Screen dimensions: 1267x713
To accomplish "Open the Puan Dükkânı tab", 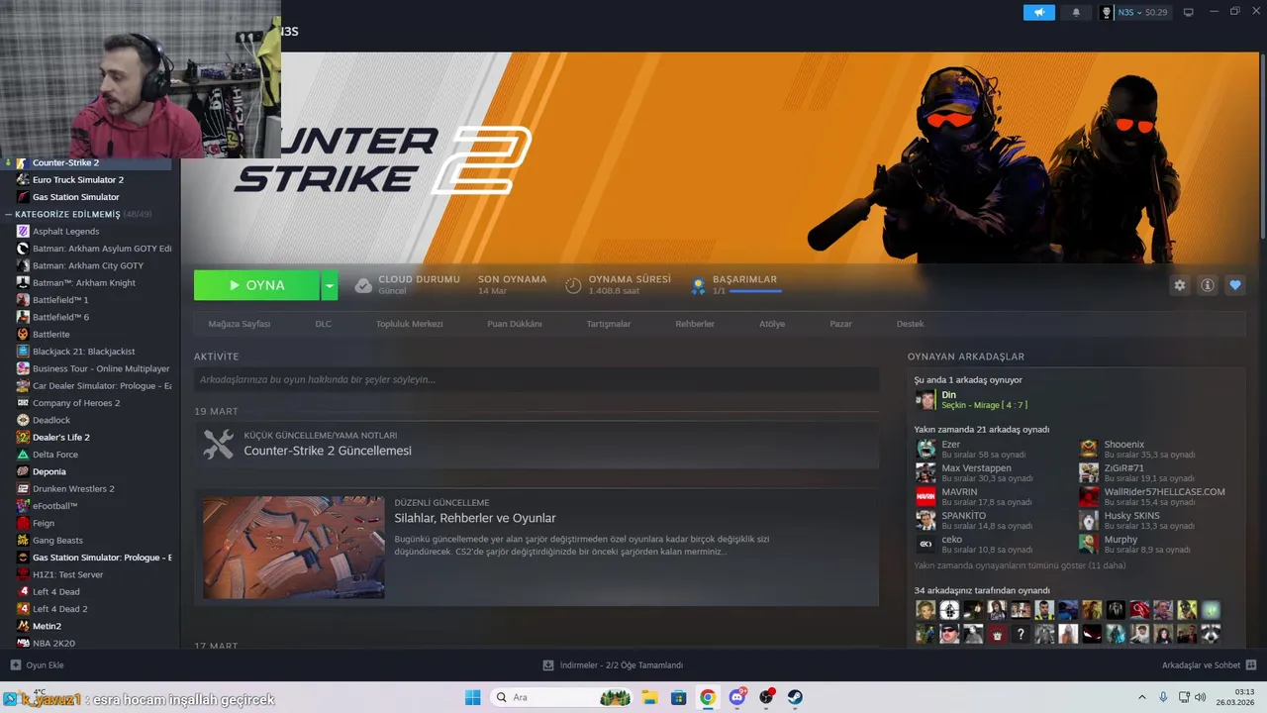I will pos(514,324).
